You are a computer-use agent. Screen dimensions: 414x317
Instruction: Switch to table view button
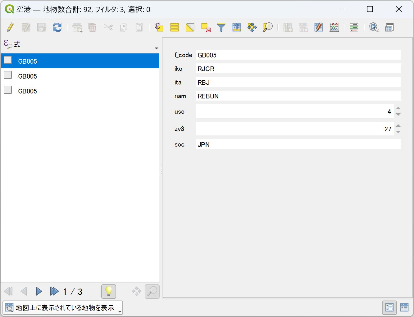pos(404,307)
